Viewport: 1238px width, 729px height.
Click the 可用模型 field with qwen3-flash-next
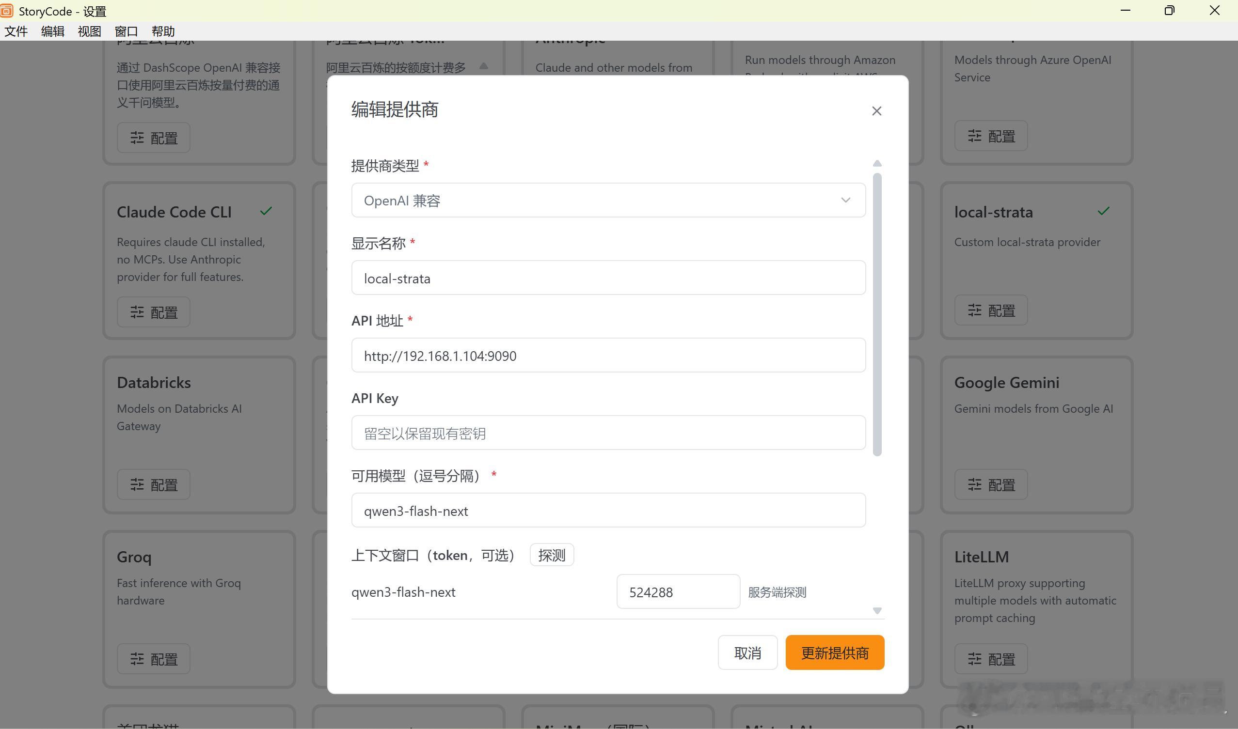(608, 511)
